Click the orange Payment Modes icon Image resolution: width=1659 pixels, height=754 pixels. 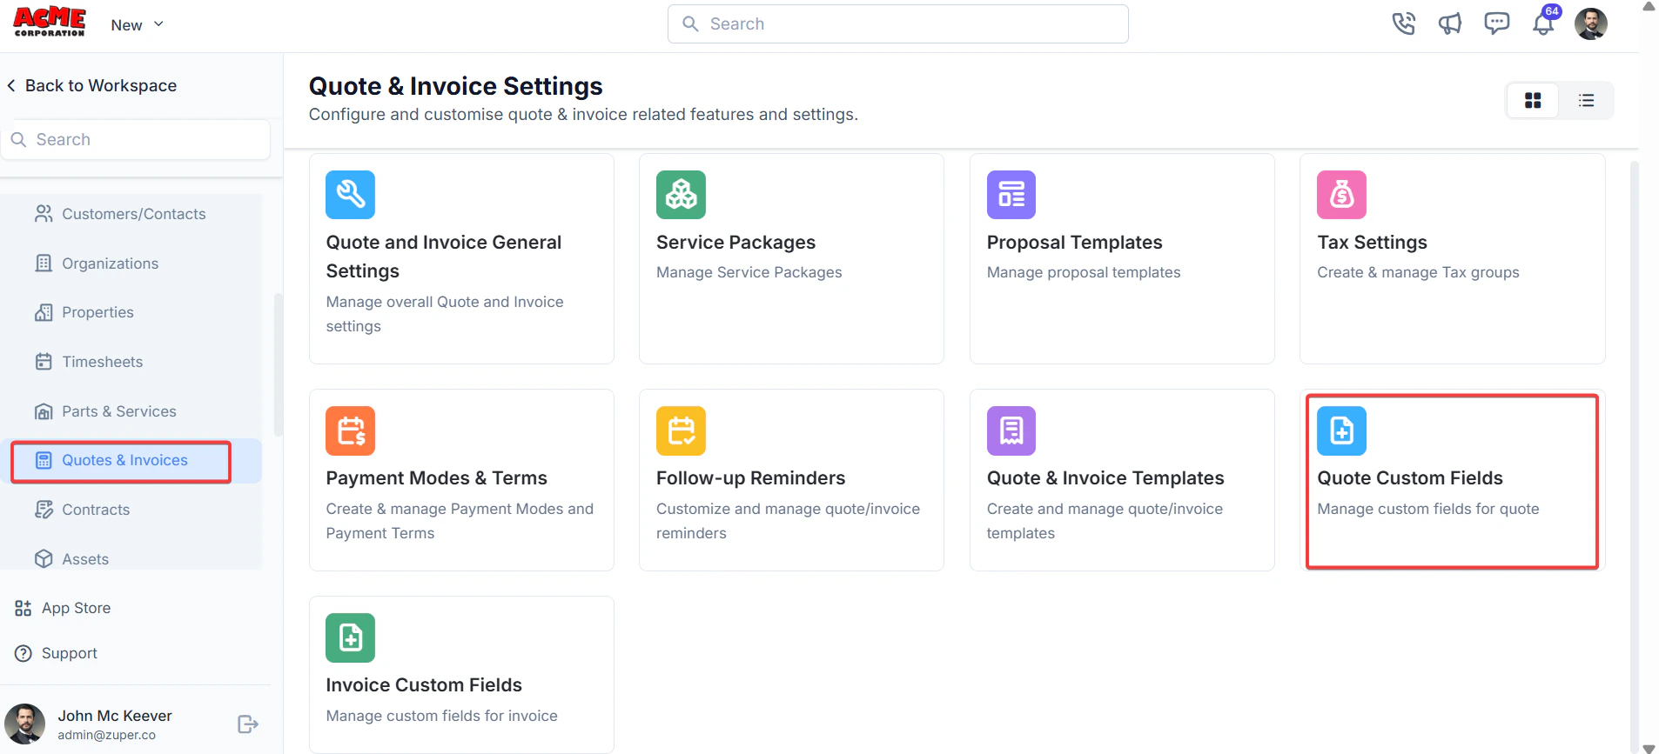pyautogui.click(x=350, y=430)
